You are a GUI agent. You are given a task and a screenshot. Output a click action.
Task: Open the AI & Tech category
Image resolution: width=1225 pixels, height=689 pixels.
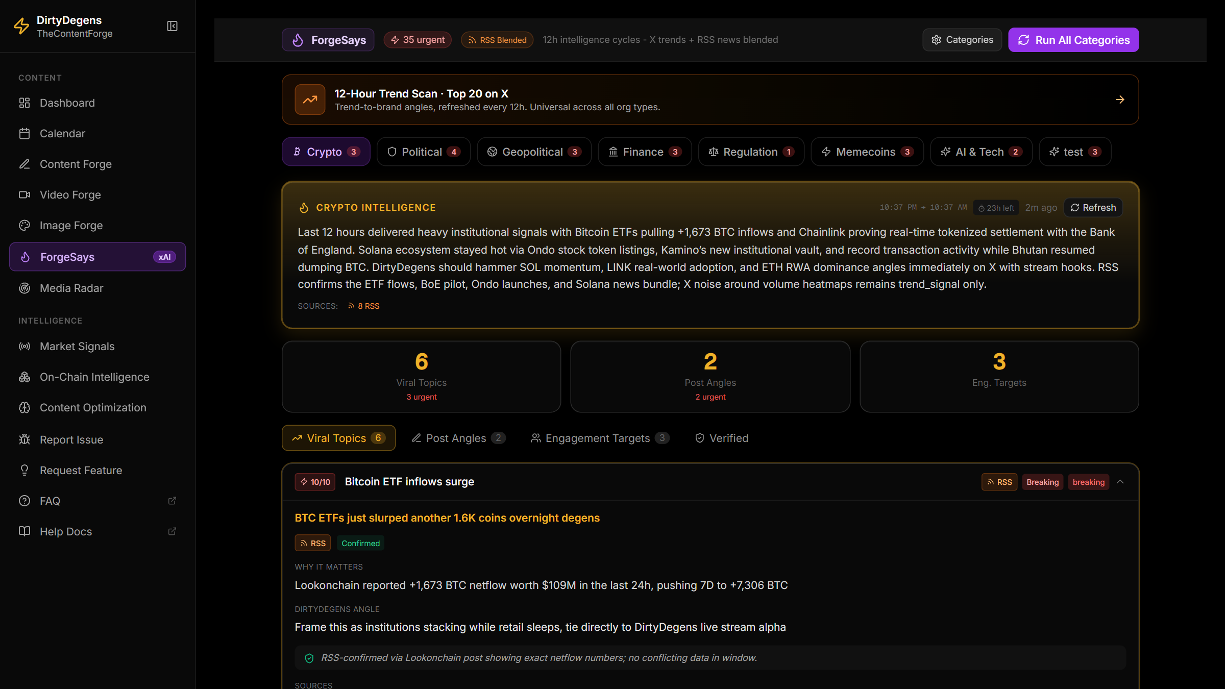pyautogui.click(x=982, y=152)
